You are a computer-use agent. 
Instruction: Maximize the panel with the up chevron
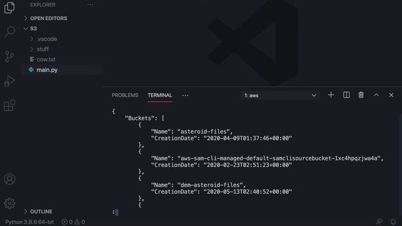coord(376,95)
